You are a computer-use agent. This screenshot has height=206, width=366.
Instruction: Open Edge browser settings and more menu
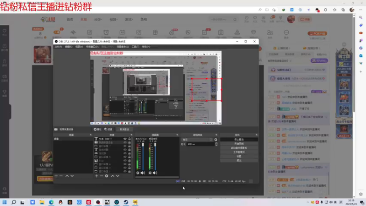click(361, 10)
